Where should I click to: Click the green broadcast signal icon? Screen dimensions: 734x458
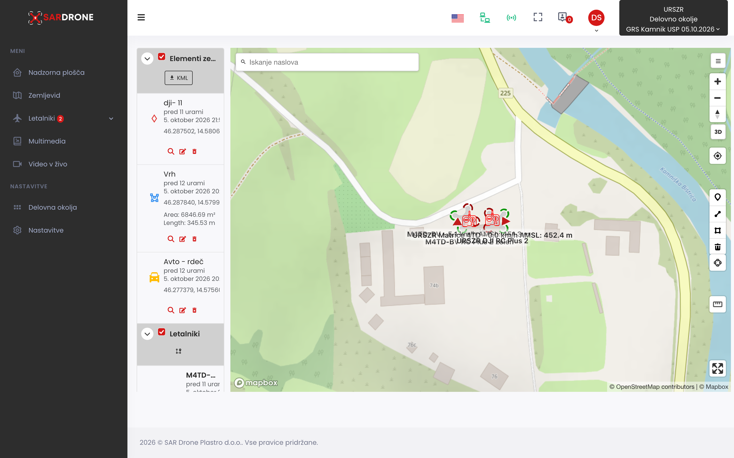(511, 18)
